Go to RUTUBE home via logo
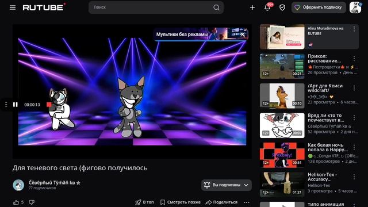Image resolution: width=368 pixels, height=207 pixels. pos(44,7)
